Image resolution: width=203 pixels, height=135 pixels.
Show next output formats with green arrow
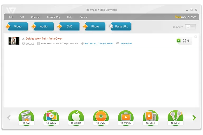(x=194, y=118)
